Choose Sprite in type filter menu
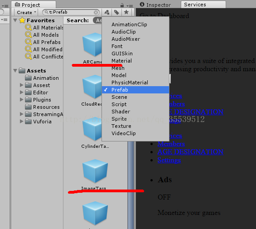 coord(135,119)
